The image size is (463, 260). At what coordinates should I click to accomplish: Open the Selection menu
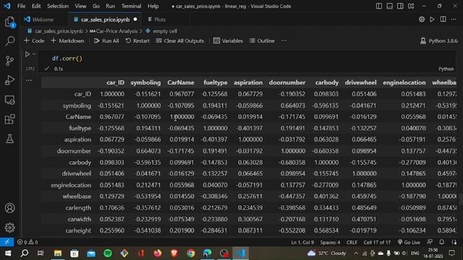[x=58, y=6]
